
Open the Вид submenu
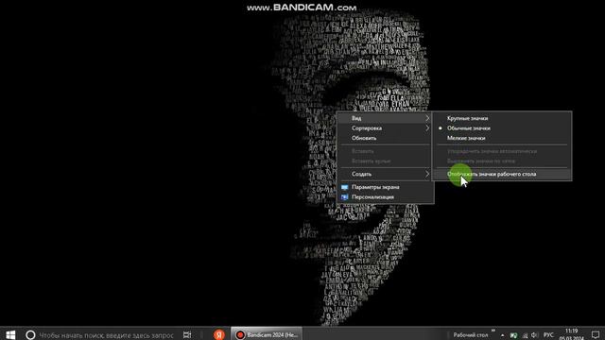[x=385, y=118]
